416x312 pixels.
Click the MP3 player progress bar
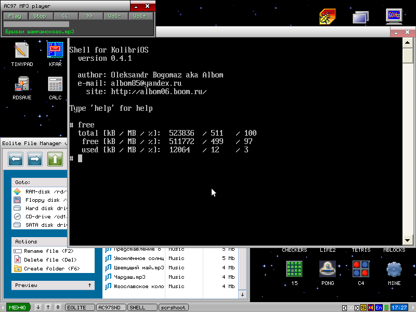pos(36,24)
